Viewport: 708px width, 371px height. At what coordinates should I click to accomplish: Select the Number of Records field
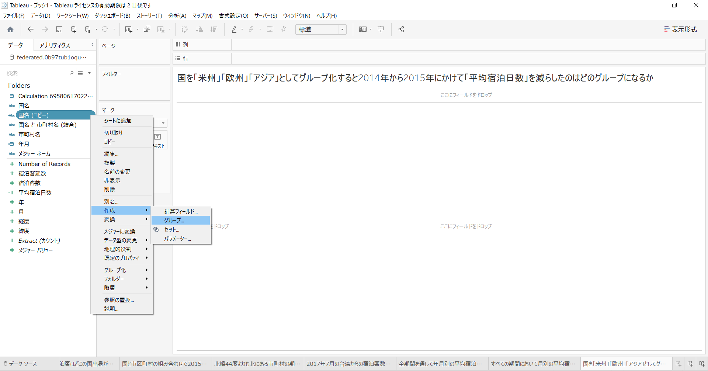tap(44, 164)
